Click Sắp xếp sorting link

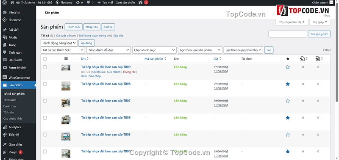[118, 36]
